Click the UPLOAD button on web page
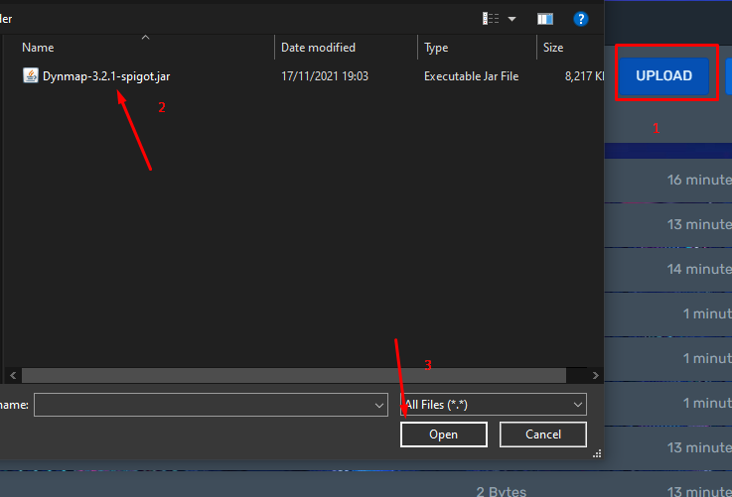Image resolution: width=732 pixels, height=497 pixels. [663, 75]
